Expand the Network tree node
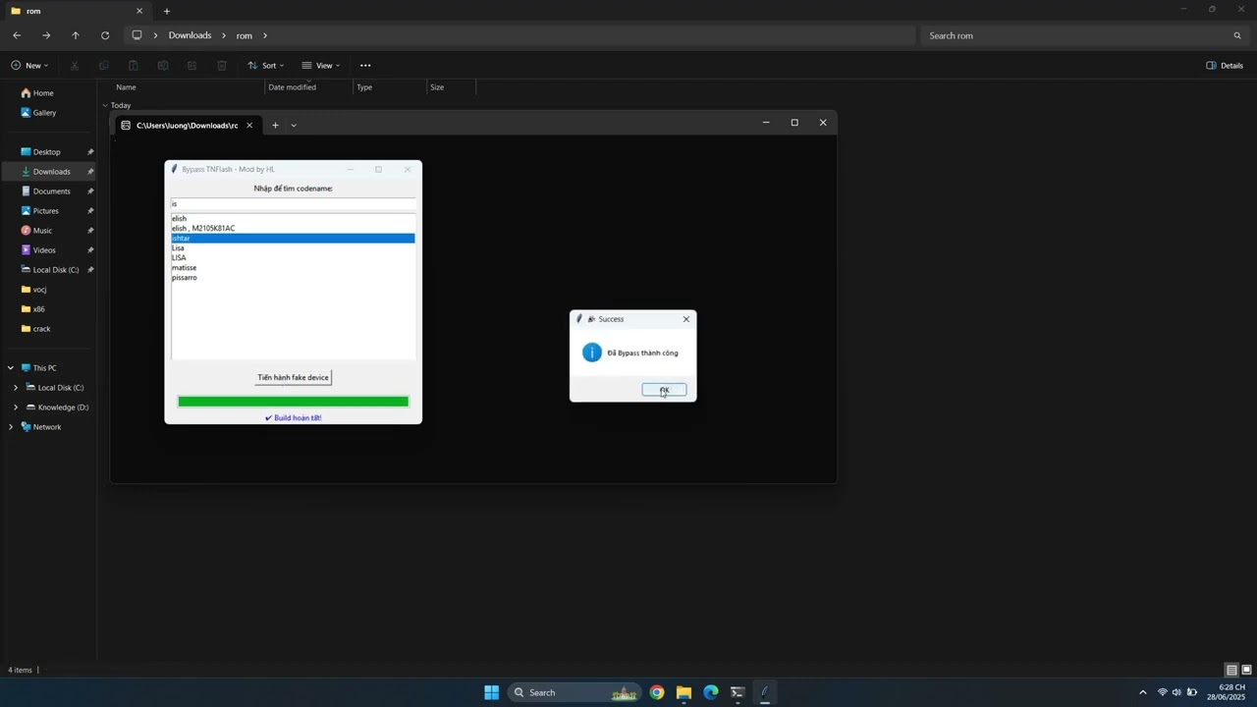 tap(11, 427)
